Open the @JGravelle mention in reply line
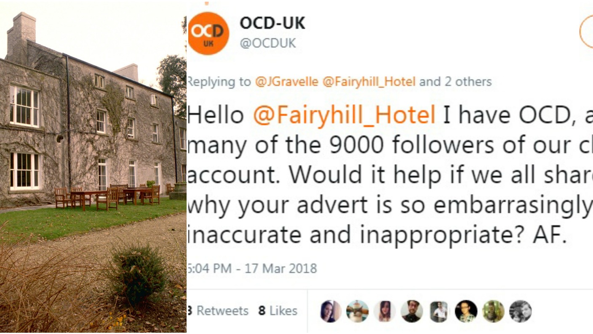This screenshot has width=593, height=334. [x=287, y=82]
